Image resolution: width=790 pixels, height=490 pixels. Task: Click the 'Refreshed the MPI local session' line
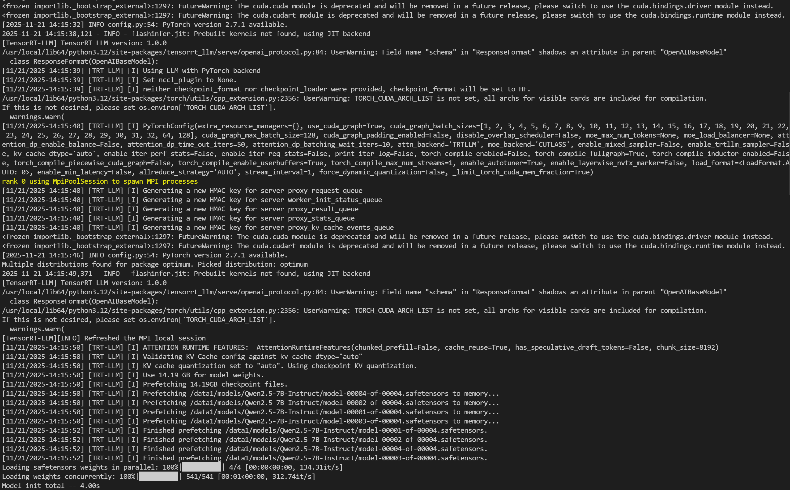click(x=145, y=338)
